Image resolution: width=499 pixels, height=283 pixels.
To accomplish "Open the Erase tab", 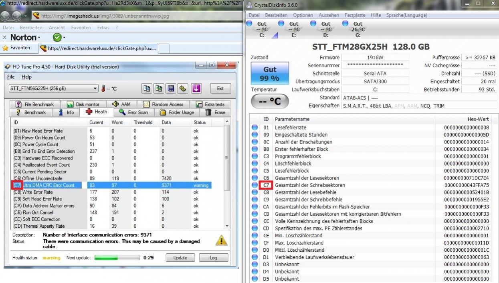I will tap(215, 112).
